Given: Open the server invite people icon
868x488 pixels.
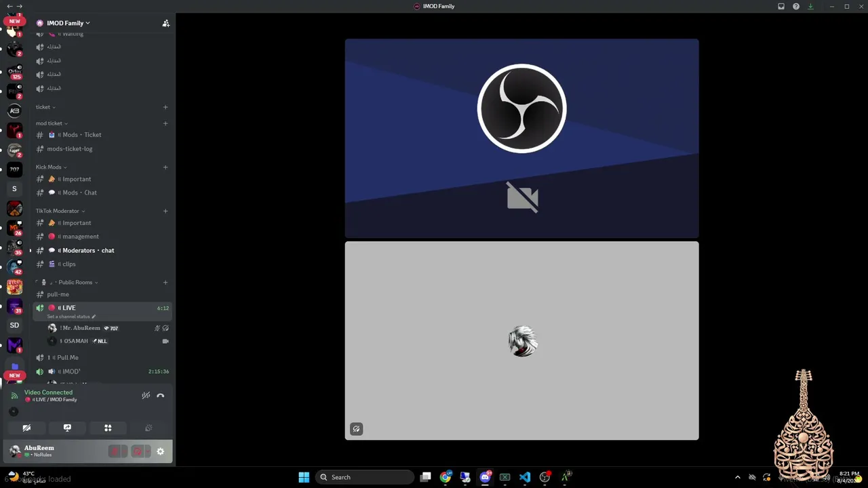Looking at the screenshot, I should (165, 23).
